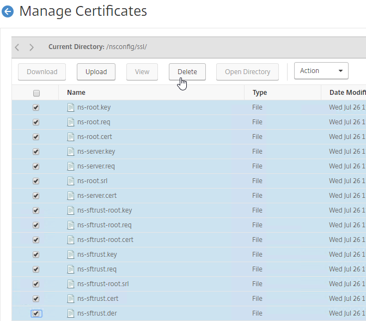
Task: Select the ns-root.req file name
Action: pyautogui.click(x=94, y=122)
